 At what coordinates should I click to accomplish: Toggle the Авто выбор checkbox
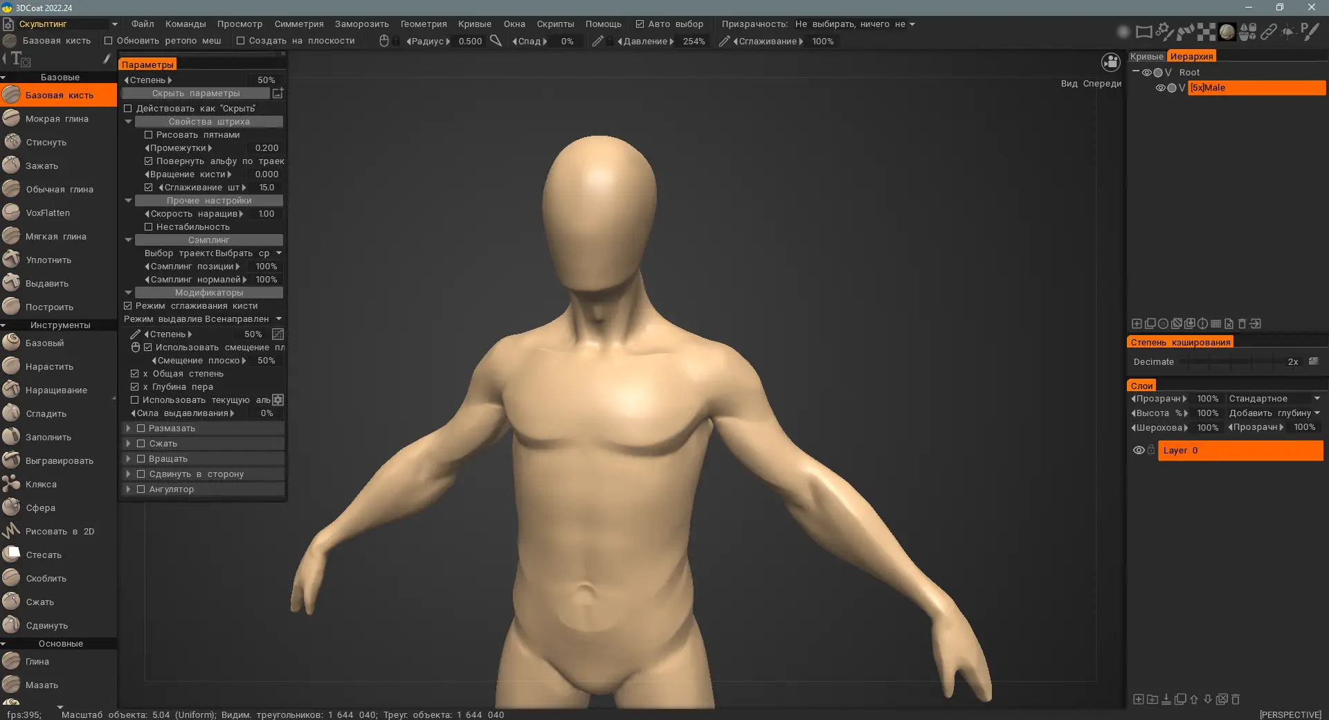click(640, 24)
